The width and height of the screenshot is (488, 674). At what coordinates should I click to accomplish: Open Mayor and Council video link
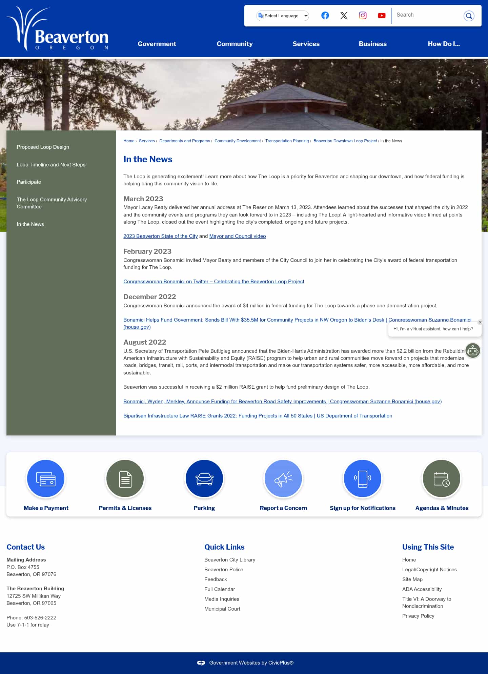click(238, 236)
